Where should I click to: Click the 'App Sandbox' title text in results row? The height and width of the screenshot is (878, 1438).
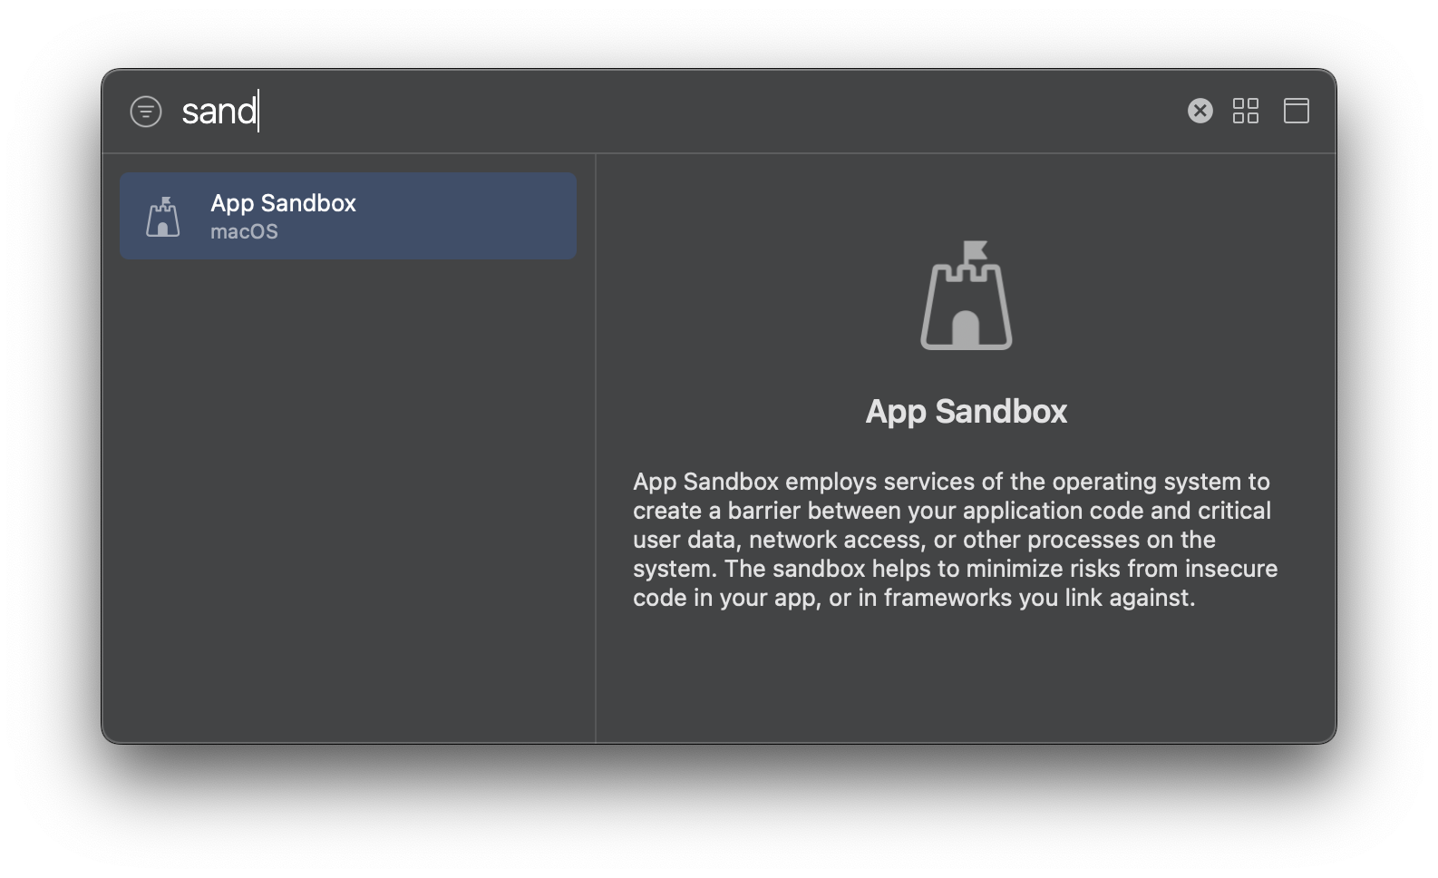pos(283,202)
